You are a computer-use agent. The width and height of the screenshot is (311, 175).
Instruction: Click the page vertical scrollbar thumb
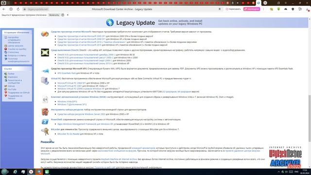(x=310, y=119)
